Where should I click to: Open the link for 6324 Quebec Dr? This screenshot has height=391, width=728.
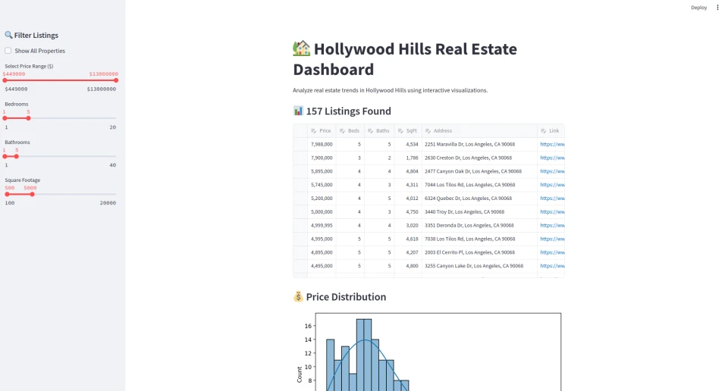tap(552, 198)
